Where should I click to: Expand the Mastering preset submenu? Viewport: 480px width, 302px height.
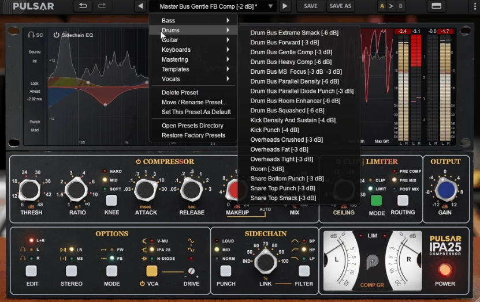pyautogui.click(x=193, y=59)
